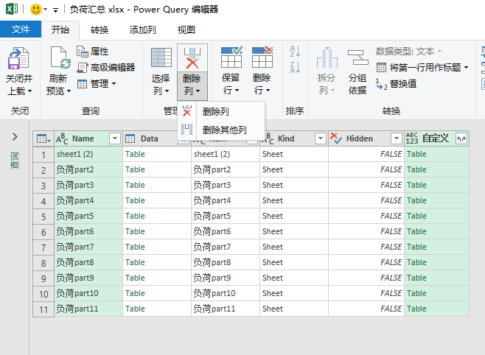This screenshot has height=355, width=485.
Task: Click Data Table link in row 8
Action: [x=135, y=262]
